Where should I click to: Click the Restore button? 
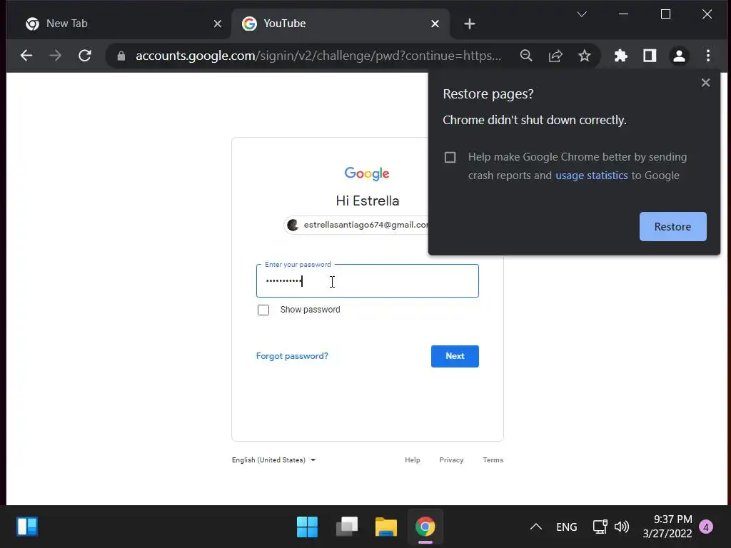672,226
